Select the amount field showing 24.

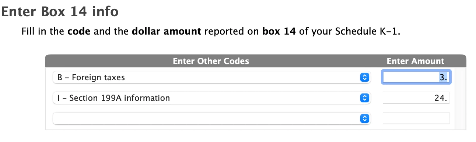point(416,98)
